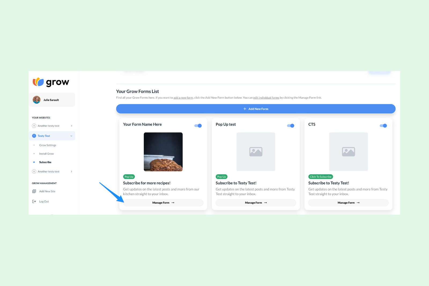Click the Add New Form button

click(x=256, y=109)
